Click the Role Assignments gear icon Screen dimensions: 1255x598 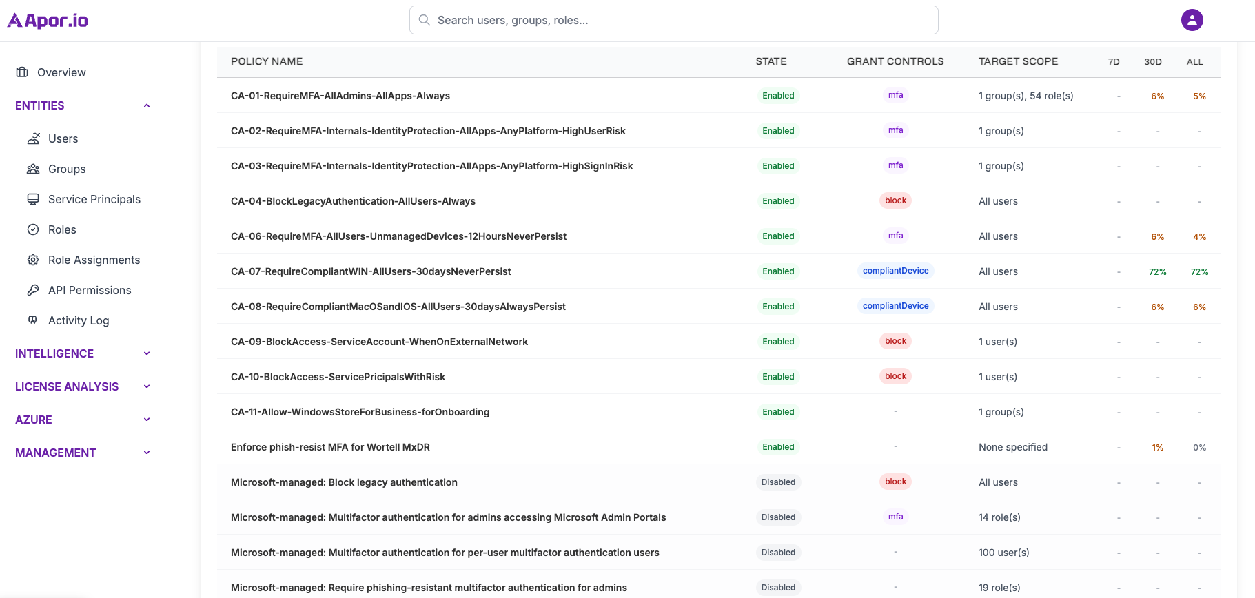tap(33, 260)
